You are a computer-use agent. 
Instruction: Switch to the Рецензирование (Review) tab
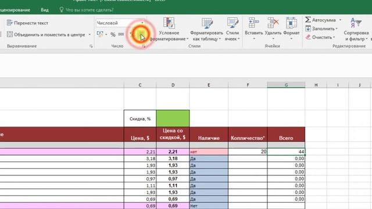pyautogui.click(x=15, y=10)
